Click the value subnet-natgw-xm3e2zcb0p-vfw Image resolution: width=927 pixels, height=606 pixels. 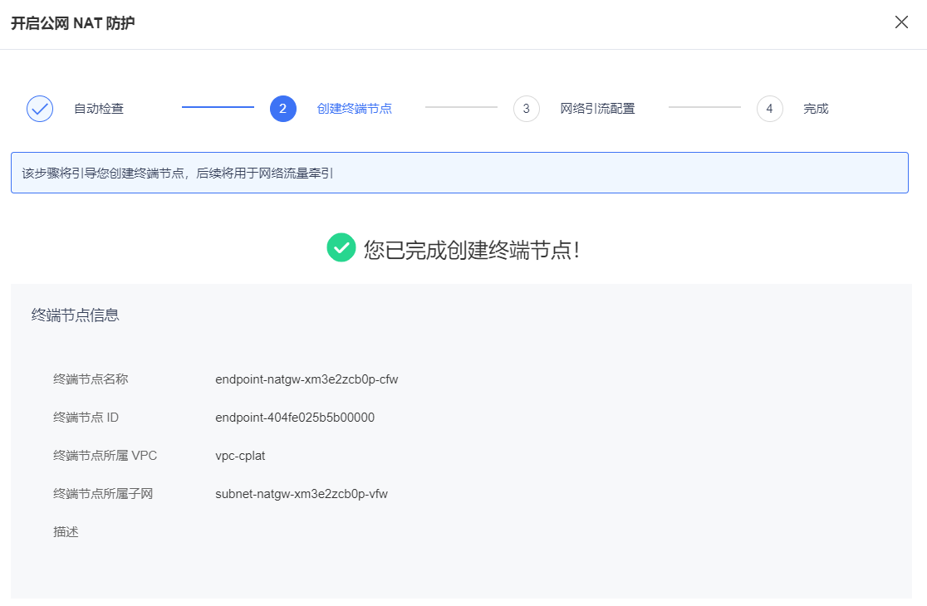301,494
